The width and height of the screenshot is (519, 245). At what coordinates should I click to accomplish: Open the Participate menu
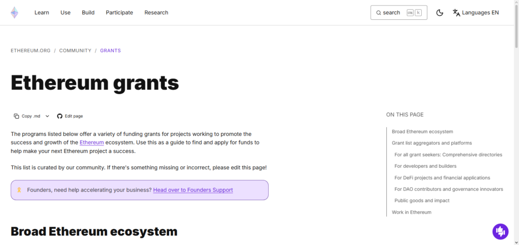click(120, 13)
